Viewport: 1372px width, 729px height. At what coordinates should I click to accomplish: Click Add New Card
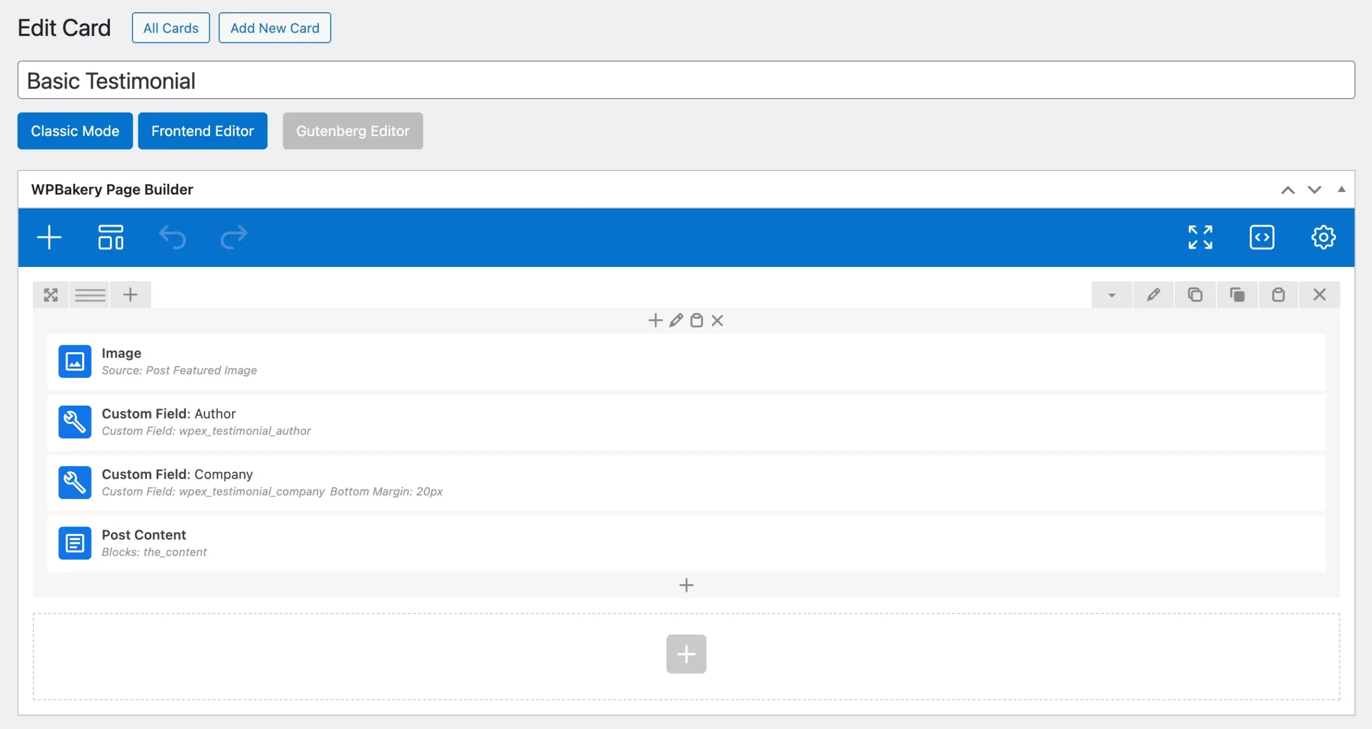[274, 27]
